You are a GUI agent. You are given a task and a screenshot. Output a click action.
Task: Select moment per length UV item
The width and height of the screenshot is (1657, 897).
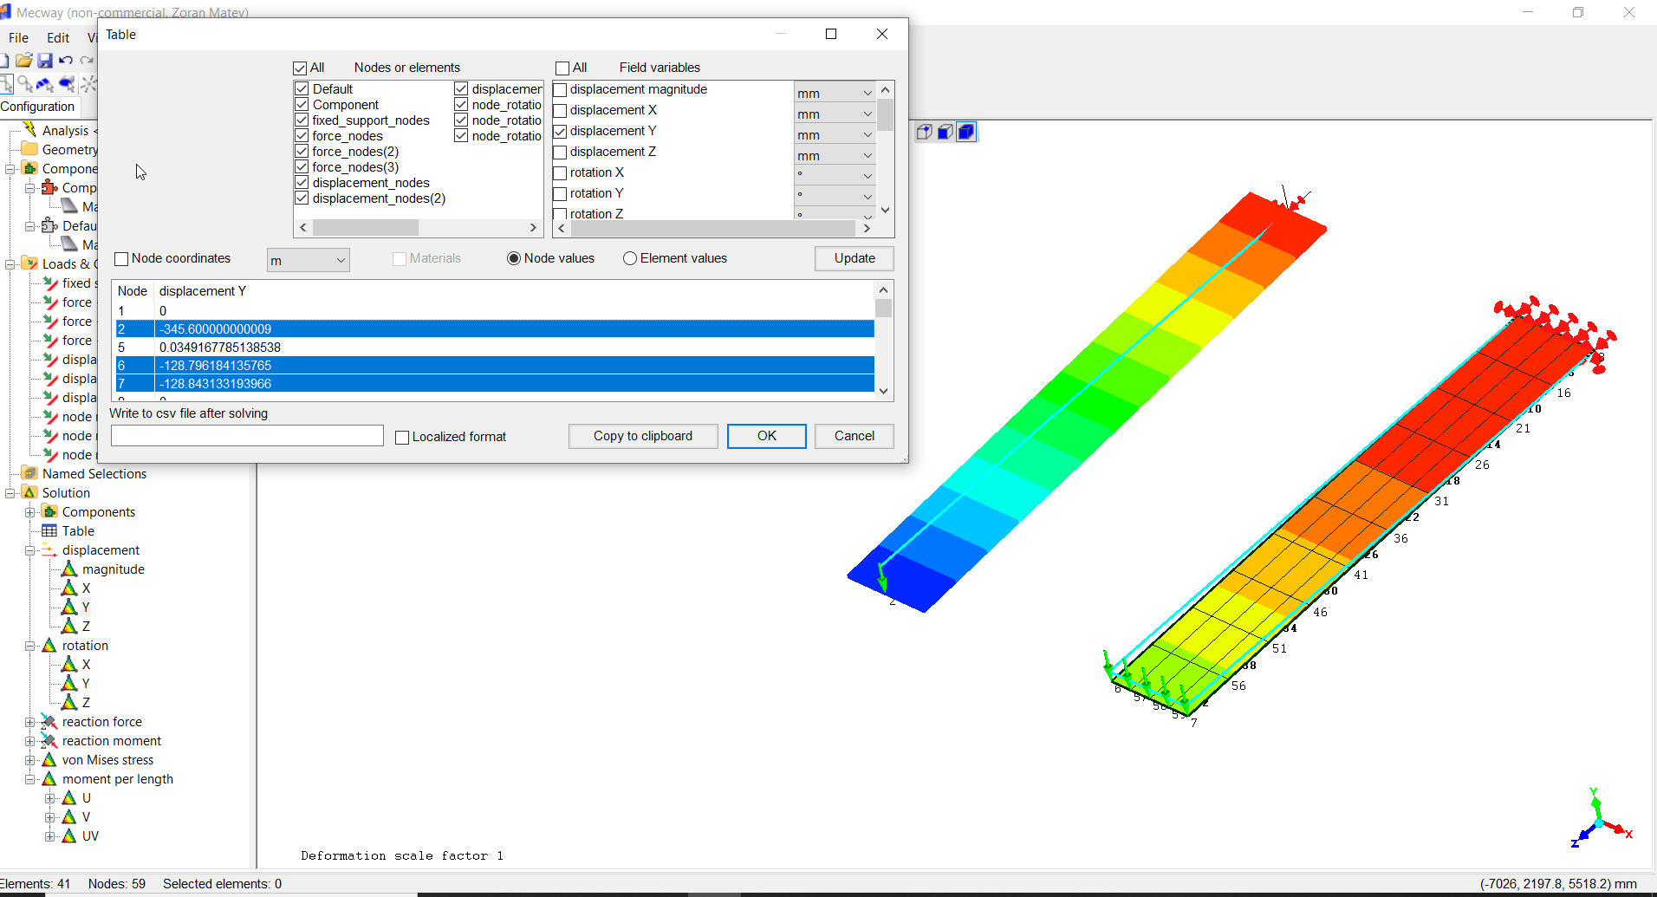pos(90,836)
